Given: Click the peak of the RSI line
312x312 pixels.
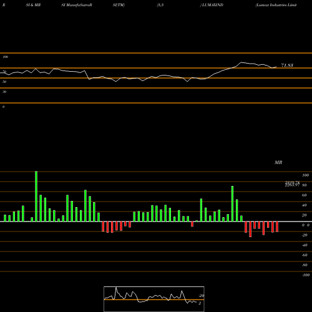Looking at the screenshot, I should (x=241, y=62).
